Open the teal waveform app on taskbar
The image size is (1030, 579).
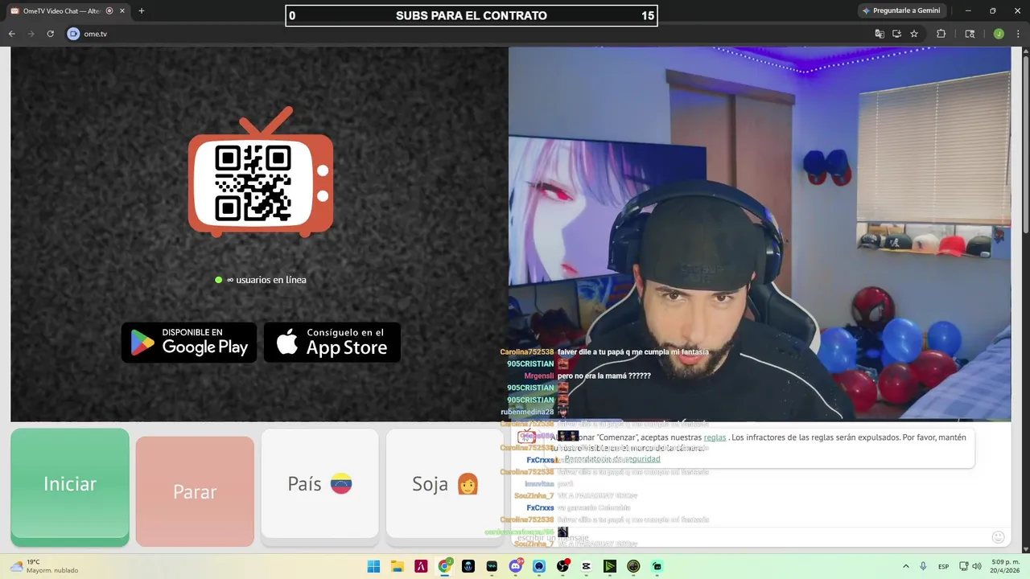[x=492, y=566]
